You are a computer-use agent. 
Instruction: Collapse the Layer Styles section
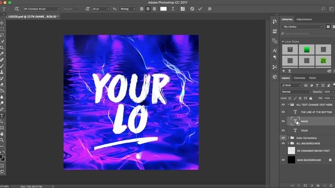point(283,42)
